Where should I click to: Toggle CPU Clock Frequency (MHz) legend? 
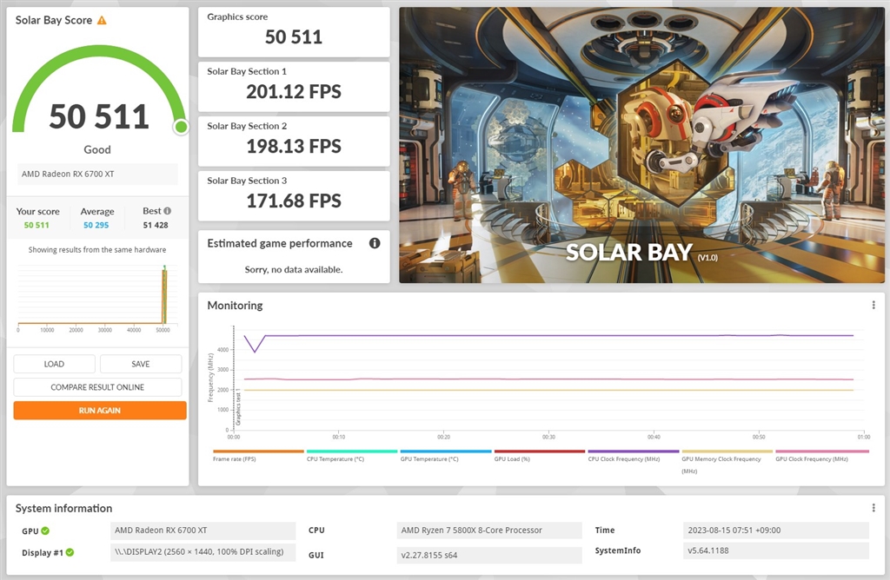tap(634, 456)
